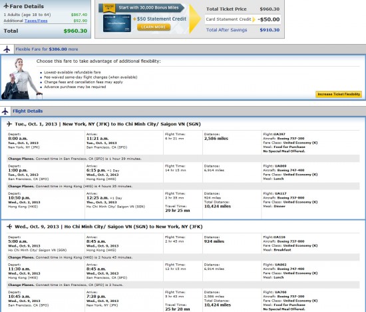The height and width of the screenshot is (312, 366).
Task: Select the JFK to Saigon outbound flight heading
Action: (108, 124)
